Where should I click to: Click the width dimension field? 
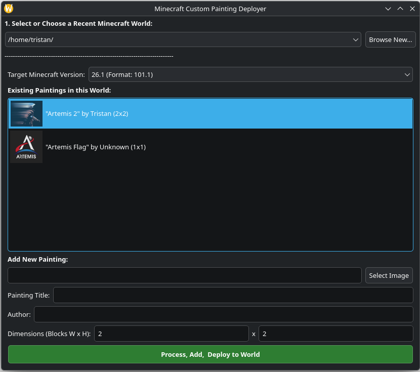coord(172,334)
